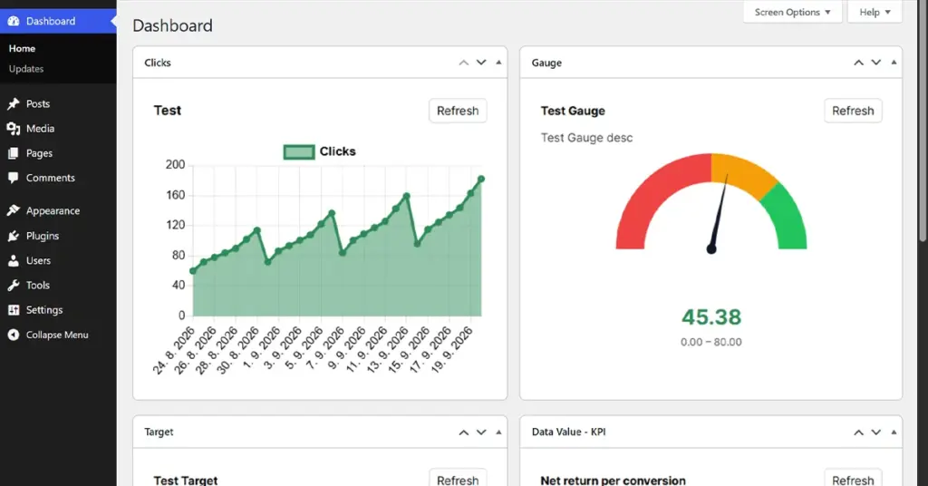Refresh the Net return per conversion widget
Viewport: 928px width, 486px height.
pyautogui.click(x=853, y=480)
